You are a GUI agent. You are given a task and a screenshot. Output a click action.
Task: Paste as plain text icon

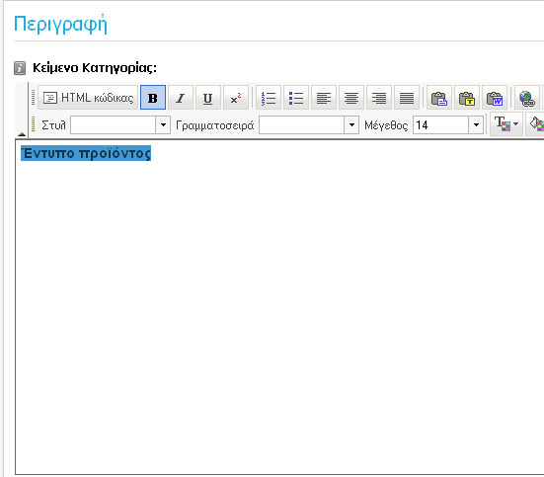pos(467,98)
